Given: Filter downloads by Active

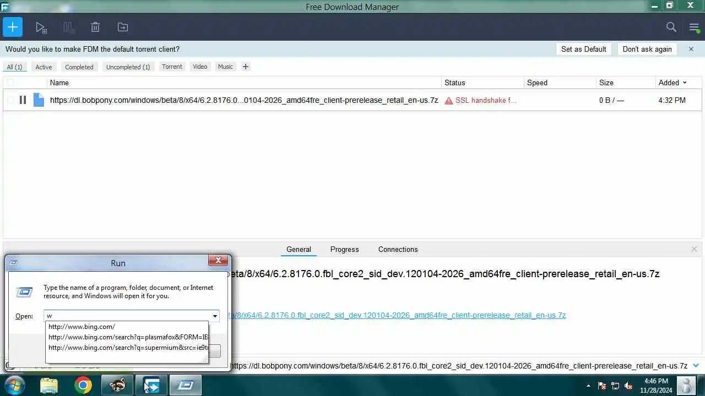Looking at the screenshot, I should [44, 67].
